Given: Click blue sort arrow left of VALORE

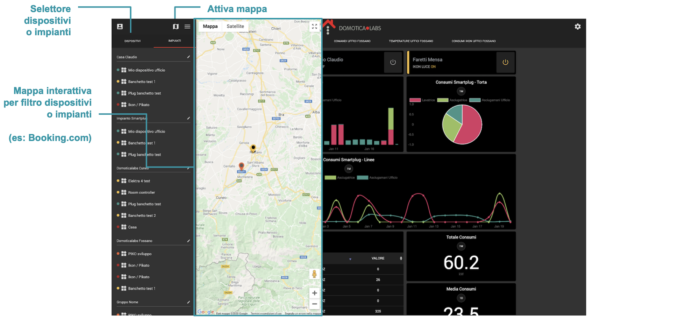Looking at the screenshot, I should tap(350, 259).
